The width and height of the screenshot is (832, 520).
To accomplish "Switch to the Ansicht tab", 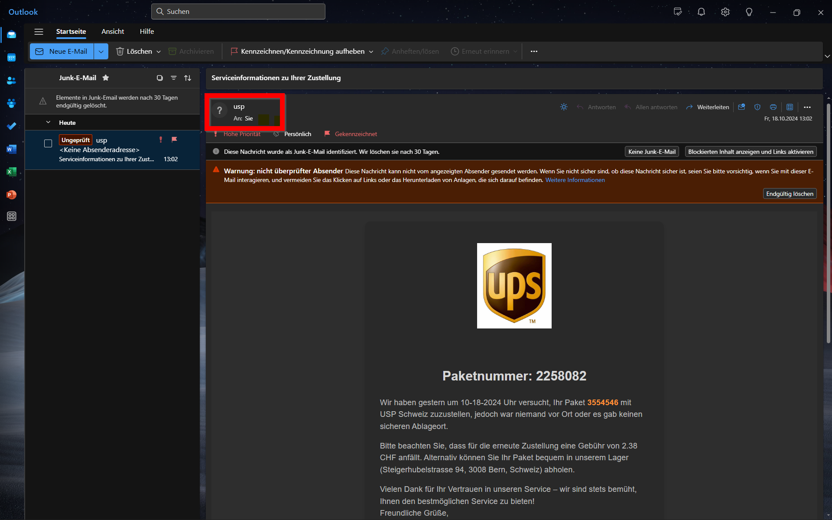I will coord(113,32).
